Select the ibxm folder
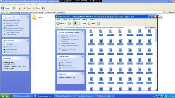The image size is (175, 98). 101,32
